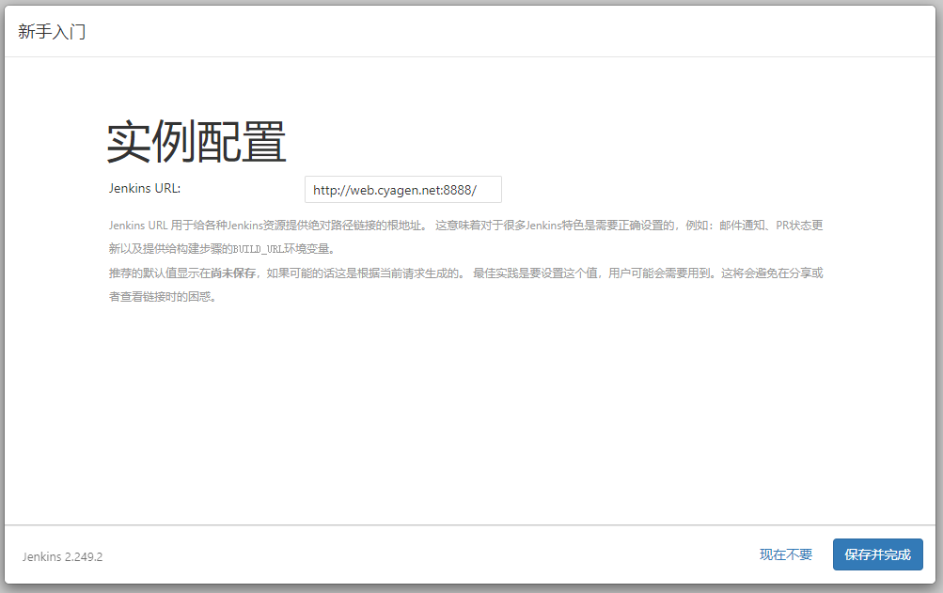Select the 实例配置 page heading
The width and height of the screenshot is (943, 593).
[196, 142]
